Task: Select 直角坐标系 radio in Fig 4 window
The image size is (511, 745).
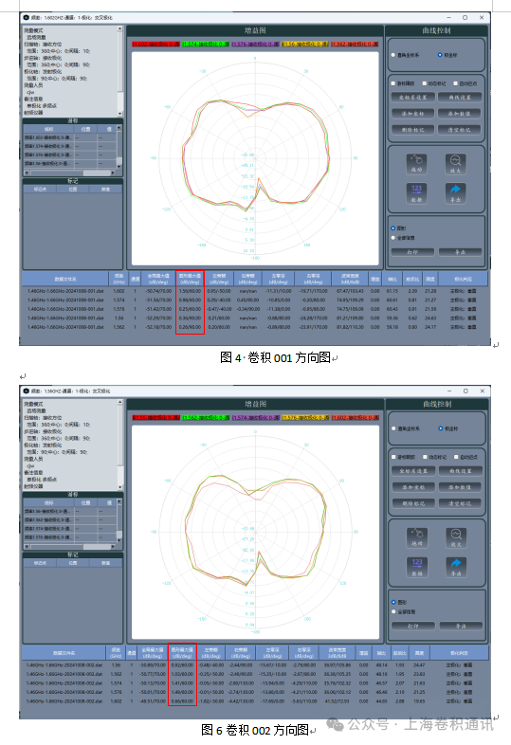Action: 393,55
